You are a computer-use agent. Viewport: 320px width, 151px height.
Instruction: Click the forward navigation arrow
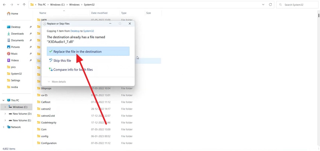point(11,5)
